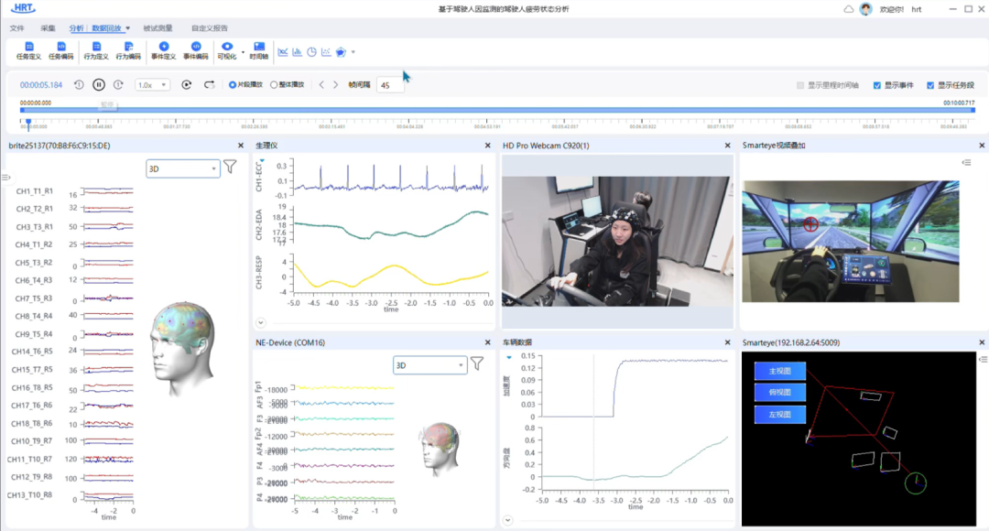Click the cloud sync icon in title bar

pos(849,9)
